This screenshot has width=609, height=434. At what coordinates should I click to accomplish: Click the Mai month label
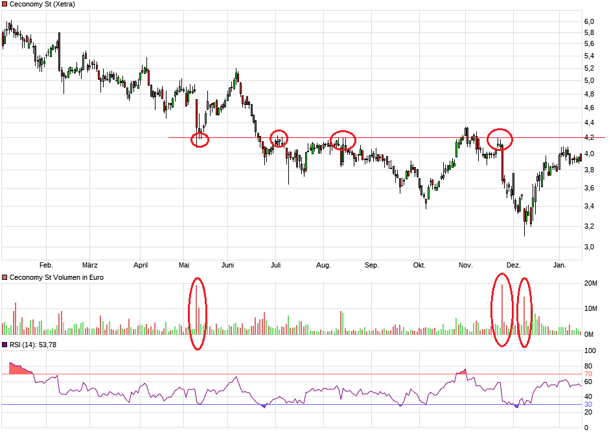pyautogui.click(x=184, y=265)
